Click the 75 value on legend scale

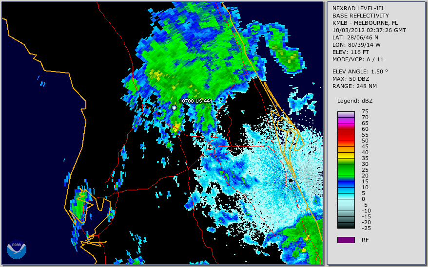(x=365, y=111)
